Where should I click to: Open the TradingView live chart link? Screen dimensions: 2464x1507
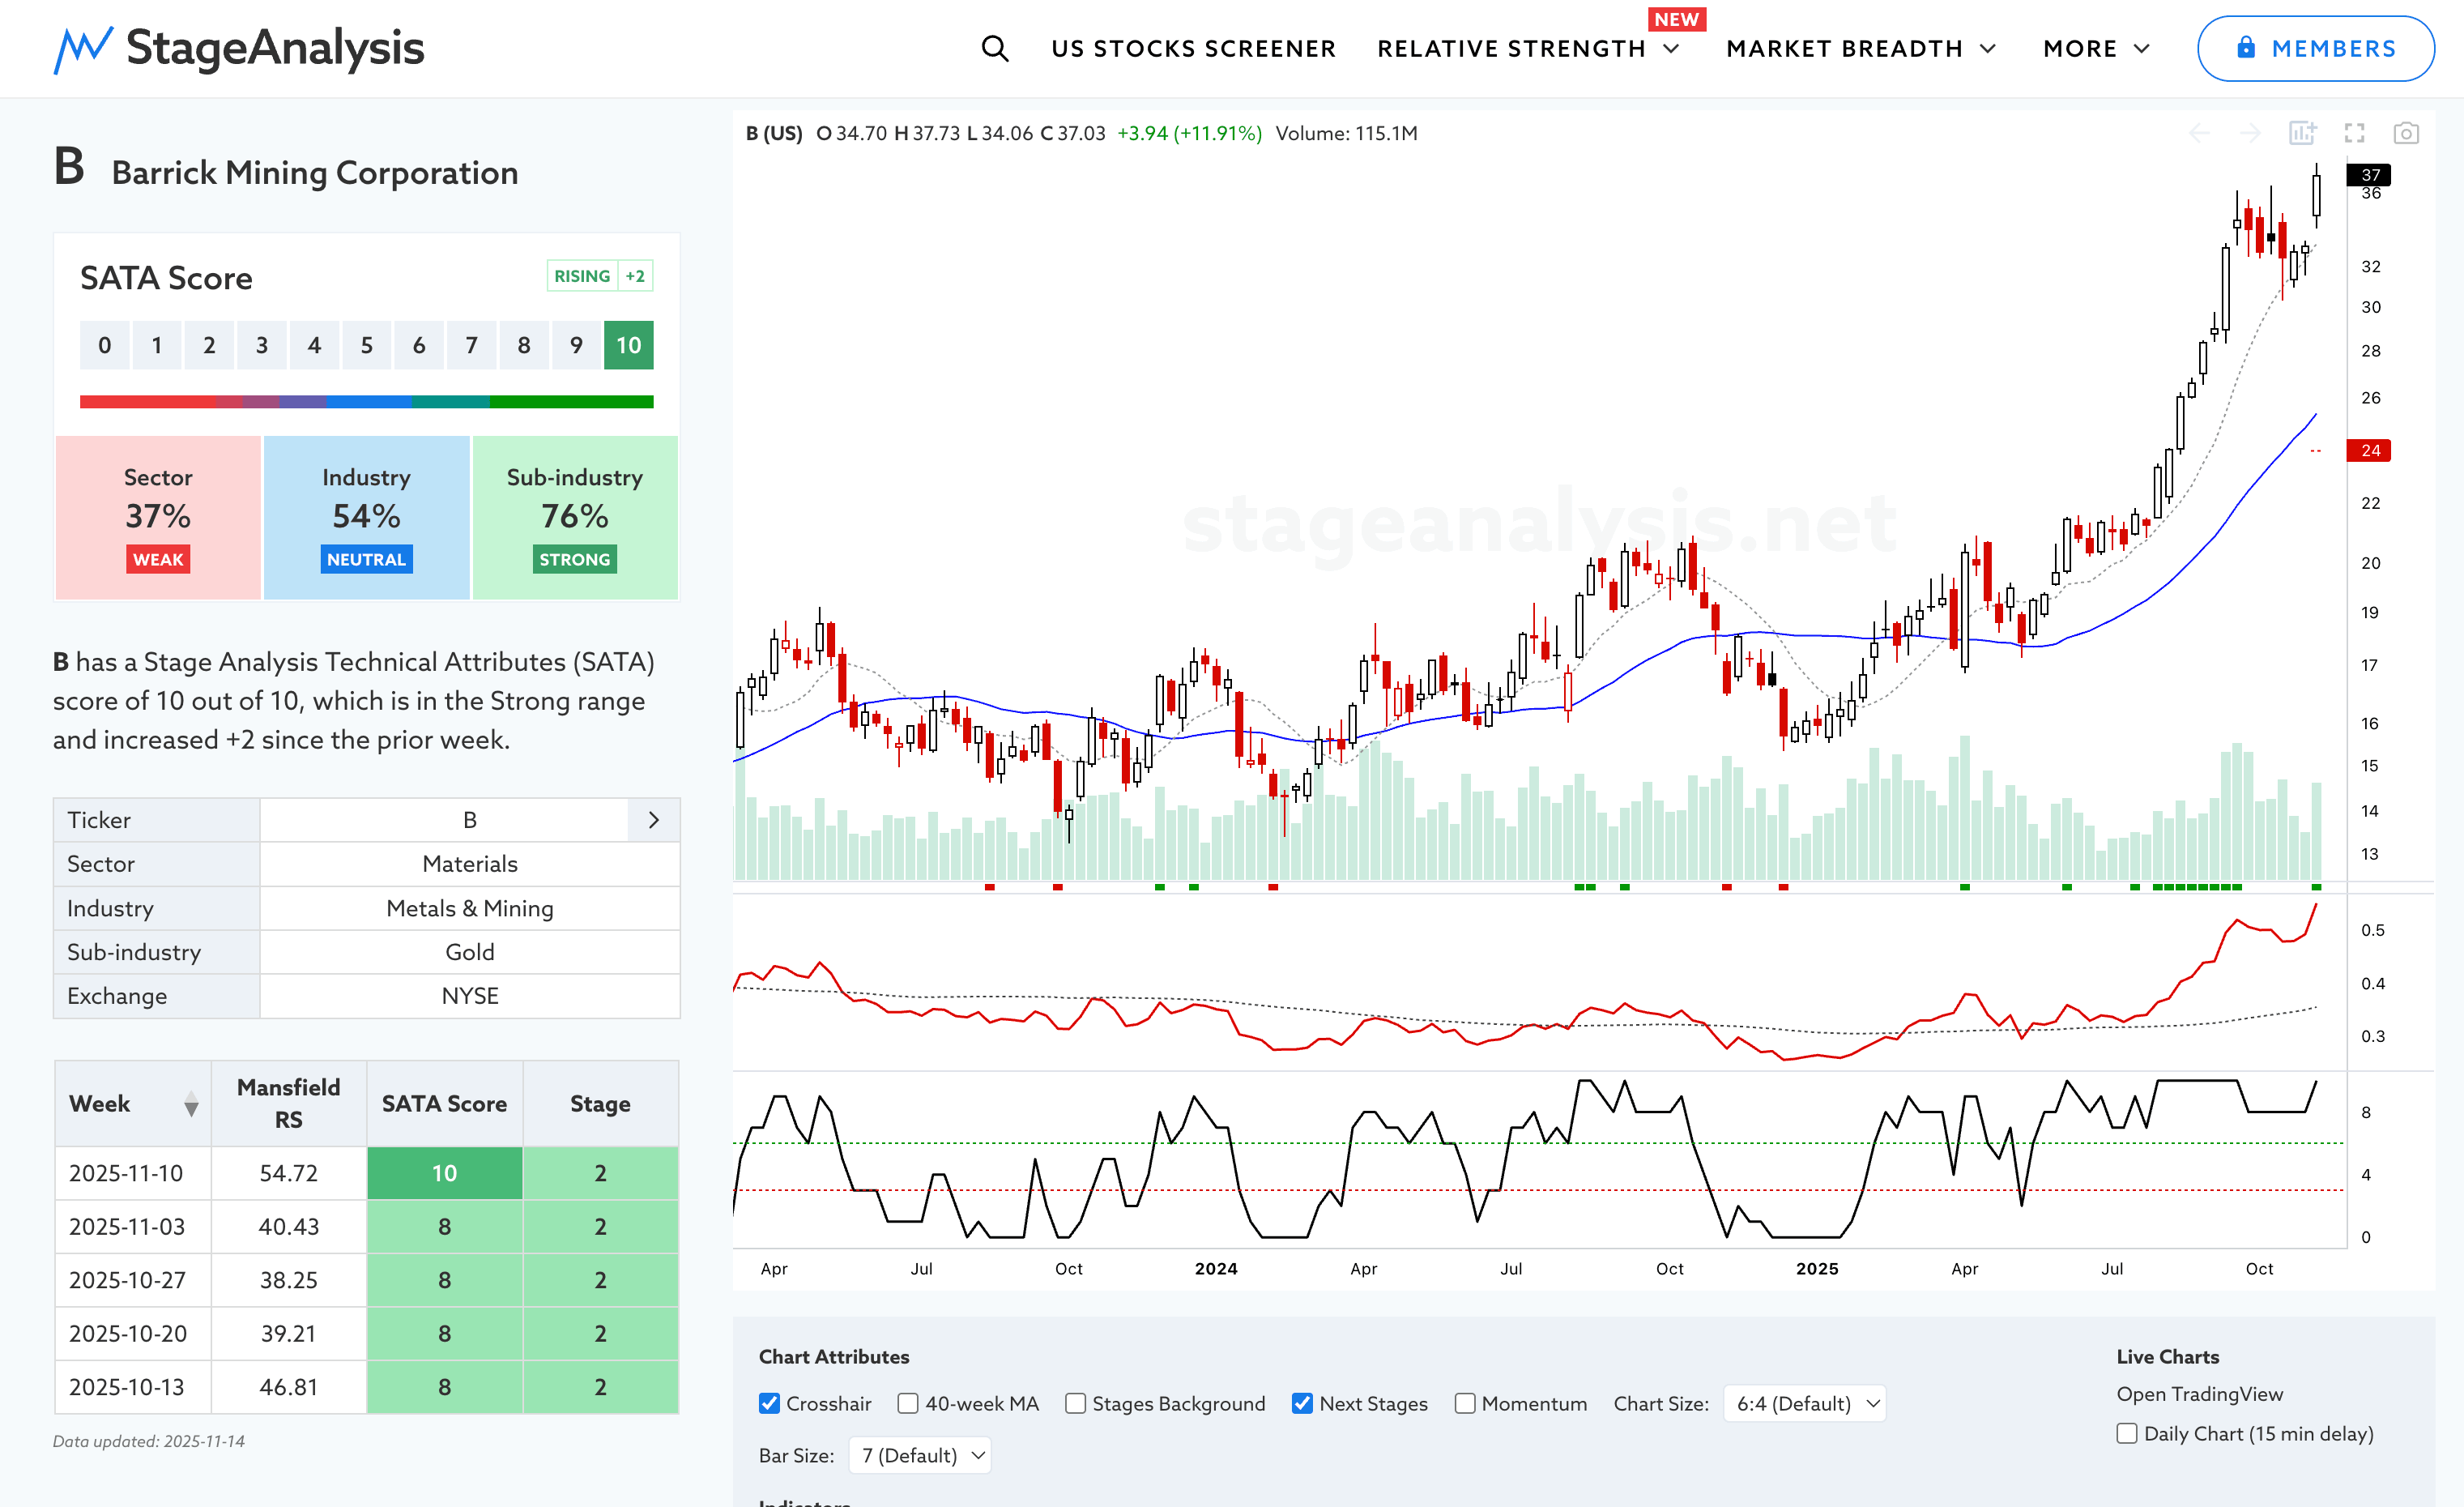(x=2199, y=1393)
